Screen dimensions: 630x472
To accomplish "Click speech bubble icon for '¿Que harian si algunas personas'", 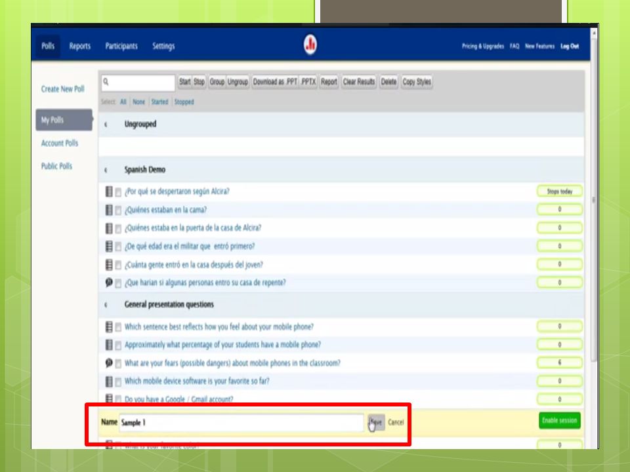I will tap(109, 283).
